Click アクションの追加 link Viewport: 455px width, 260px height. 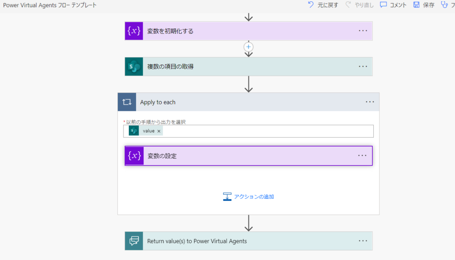pyautogui.click(x=254, y=197)
